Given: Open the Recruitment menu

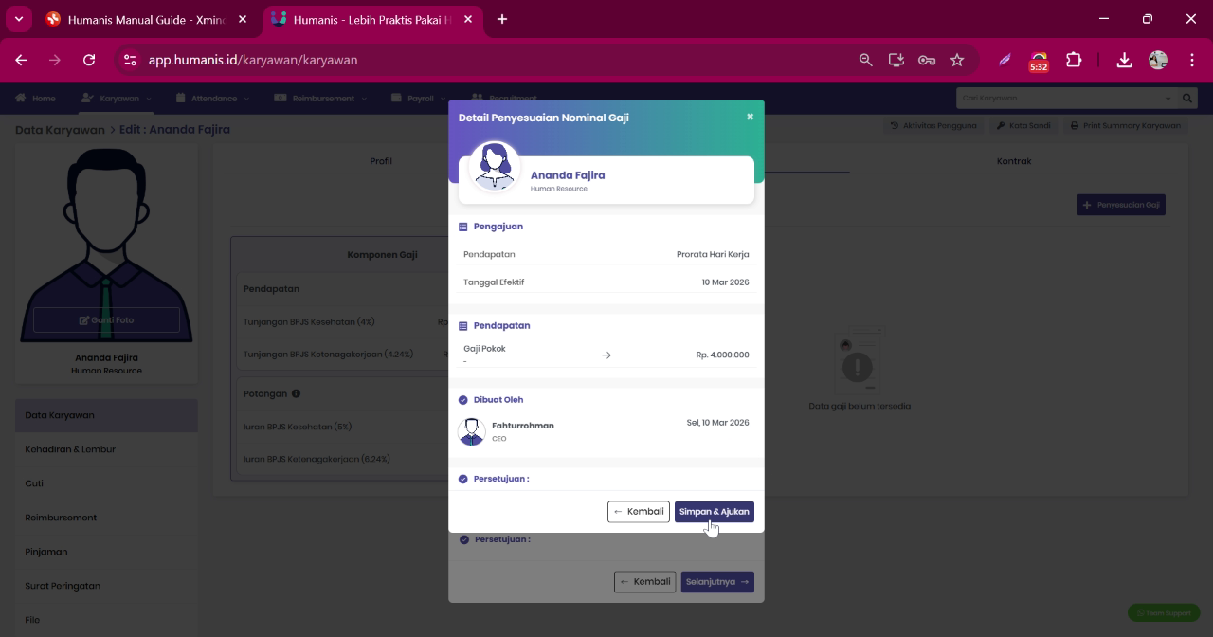Looking at the screenshot, I should point(504,98).
